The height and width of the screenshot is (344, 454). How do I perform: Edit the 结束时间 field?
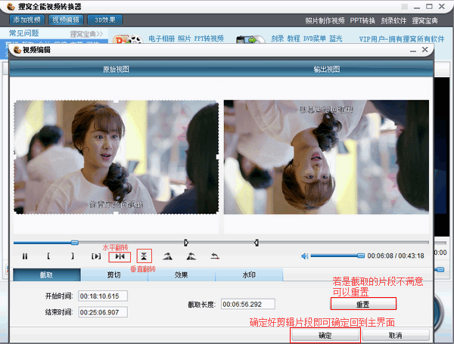tap(103, 312)
